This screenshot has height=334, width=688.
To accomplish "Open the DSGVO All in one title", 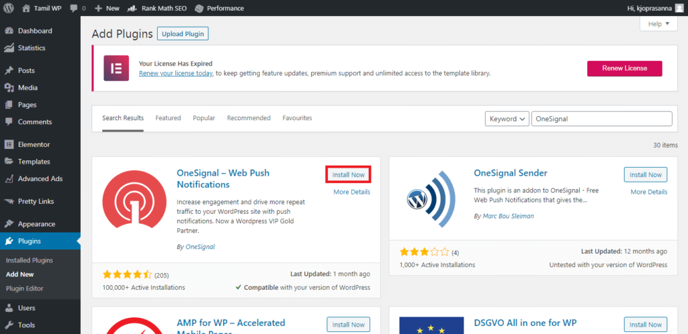I will click(525, 323).
